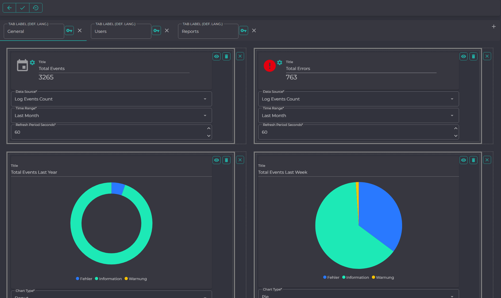This screenshot has height=298, width=501.
Task: Click the back arrow button
Action: 9,8
